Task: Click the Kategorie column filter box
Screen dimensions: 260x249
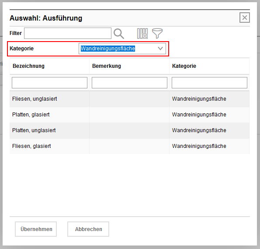Action: tap(209, 83)
